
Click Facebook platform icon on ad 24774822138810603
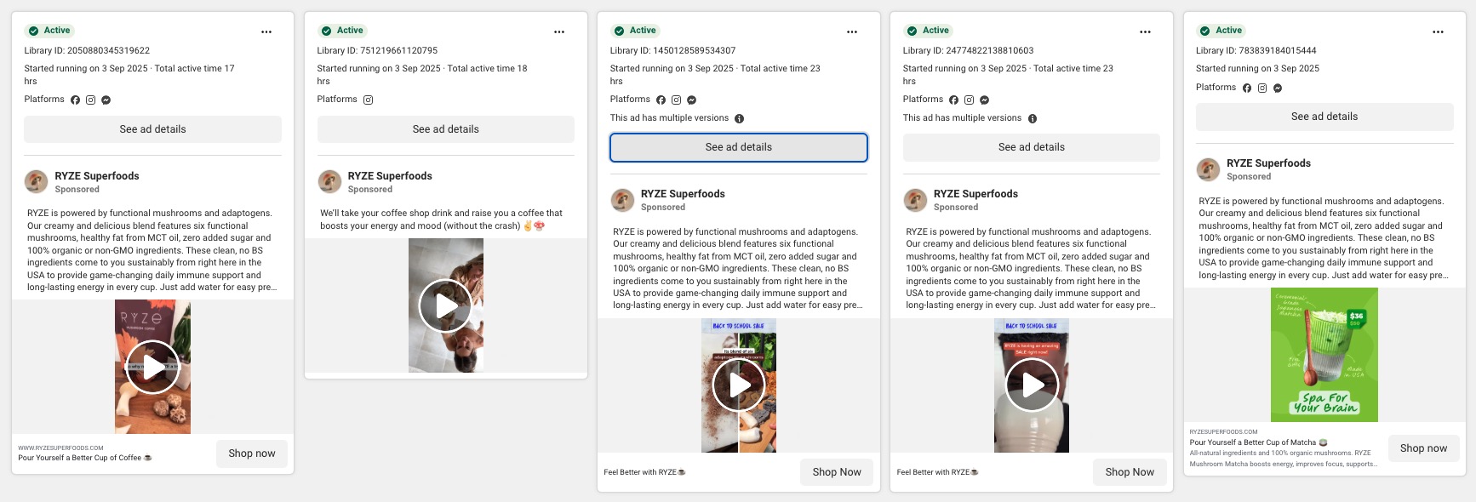coord(953,100)
